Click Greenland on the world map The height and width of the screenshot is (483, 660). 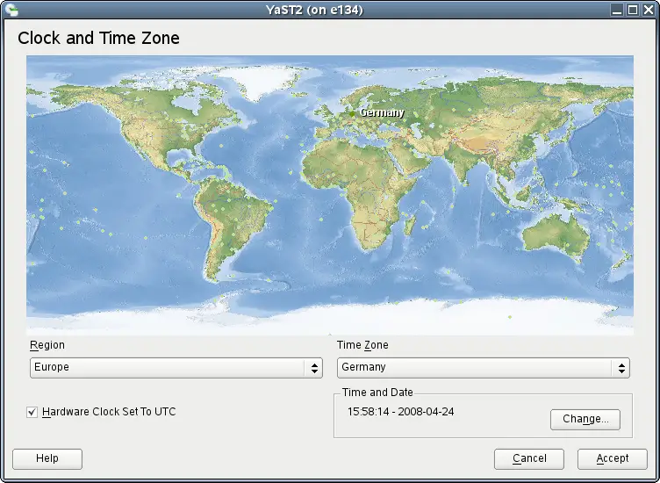259,82
